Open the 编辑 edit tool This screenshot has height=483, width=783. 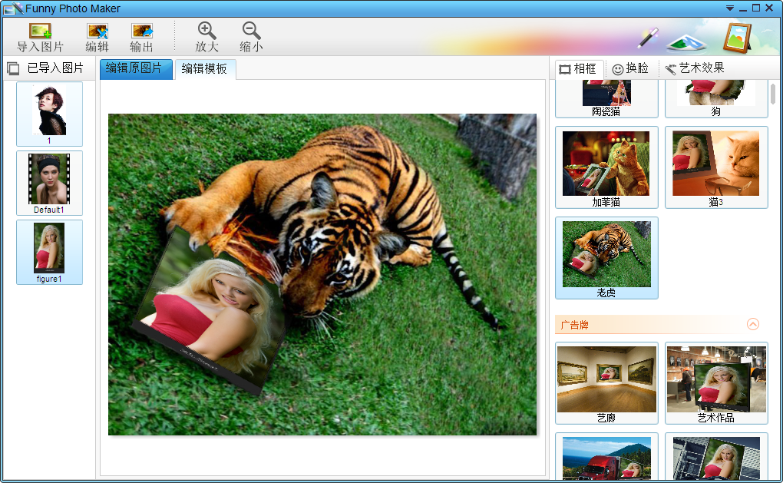pos(97,38)
